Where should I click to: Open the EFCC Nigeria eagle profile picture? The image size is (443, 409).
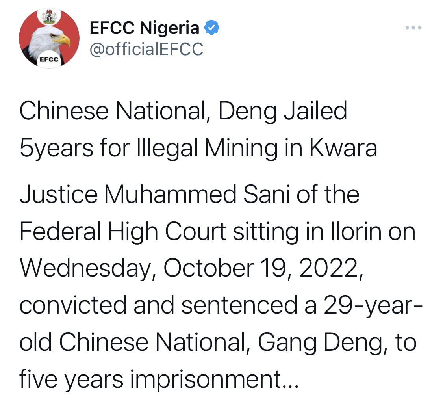[x=49, y=38]
